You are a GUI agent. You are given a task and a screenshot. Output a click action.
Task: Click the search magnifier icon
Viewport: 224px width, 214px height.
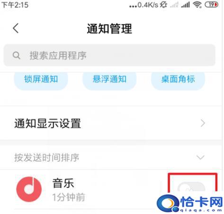click(17, 56)
